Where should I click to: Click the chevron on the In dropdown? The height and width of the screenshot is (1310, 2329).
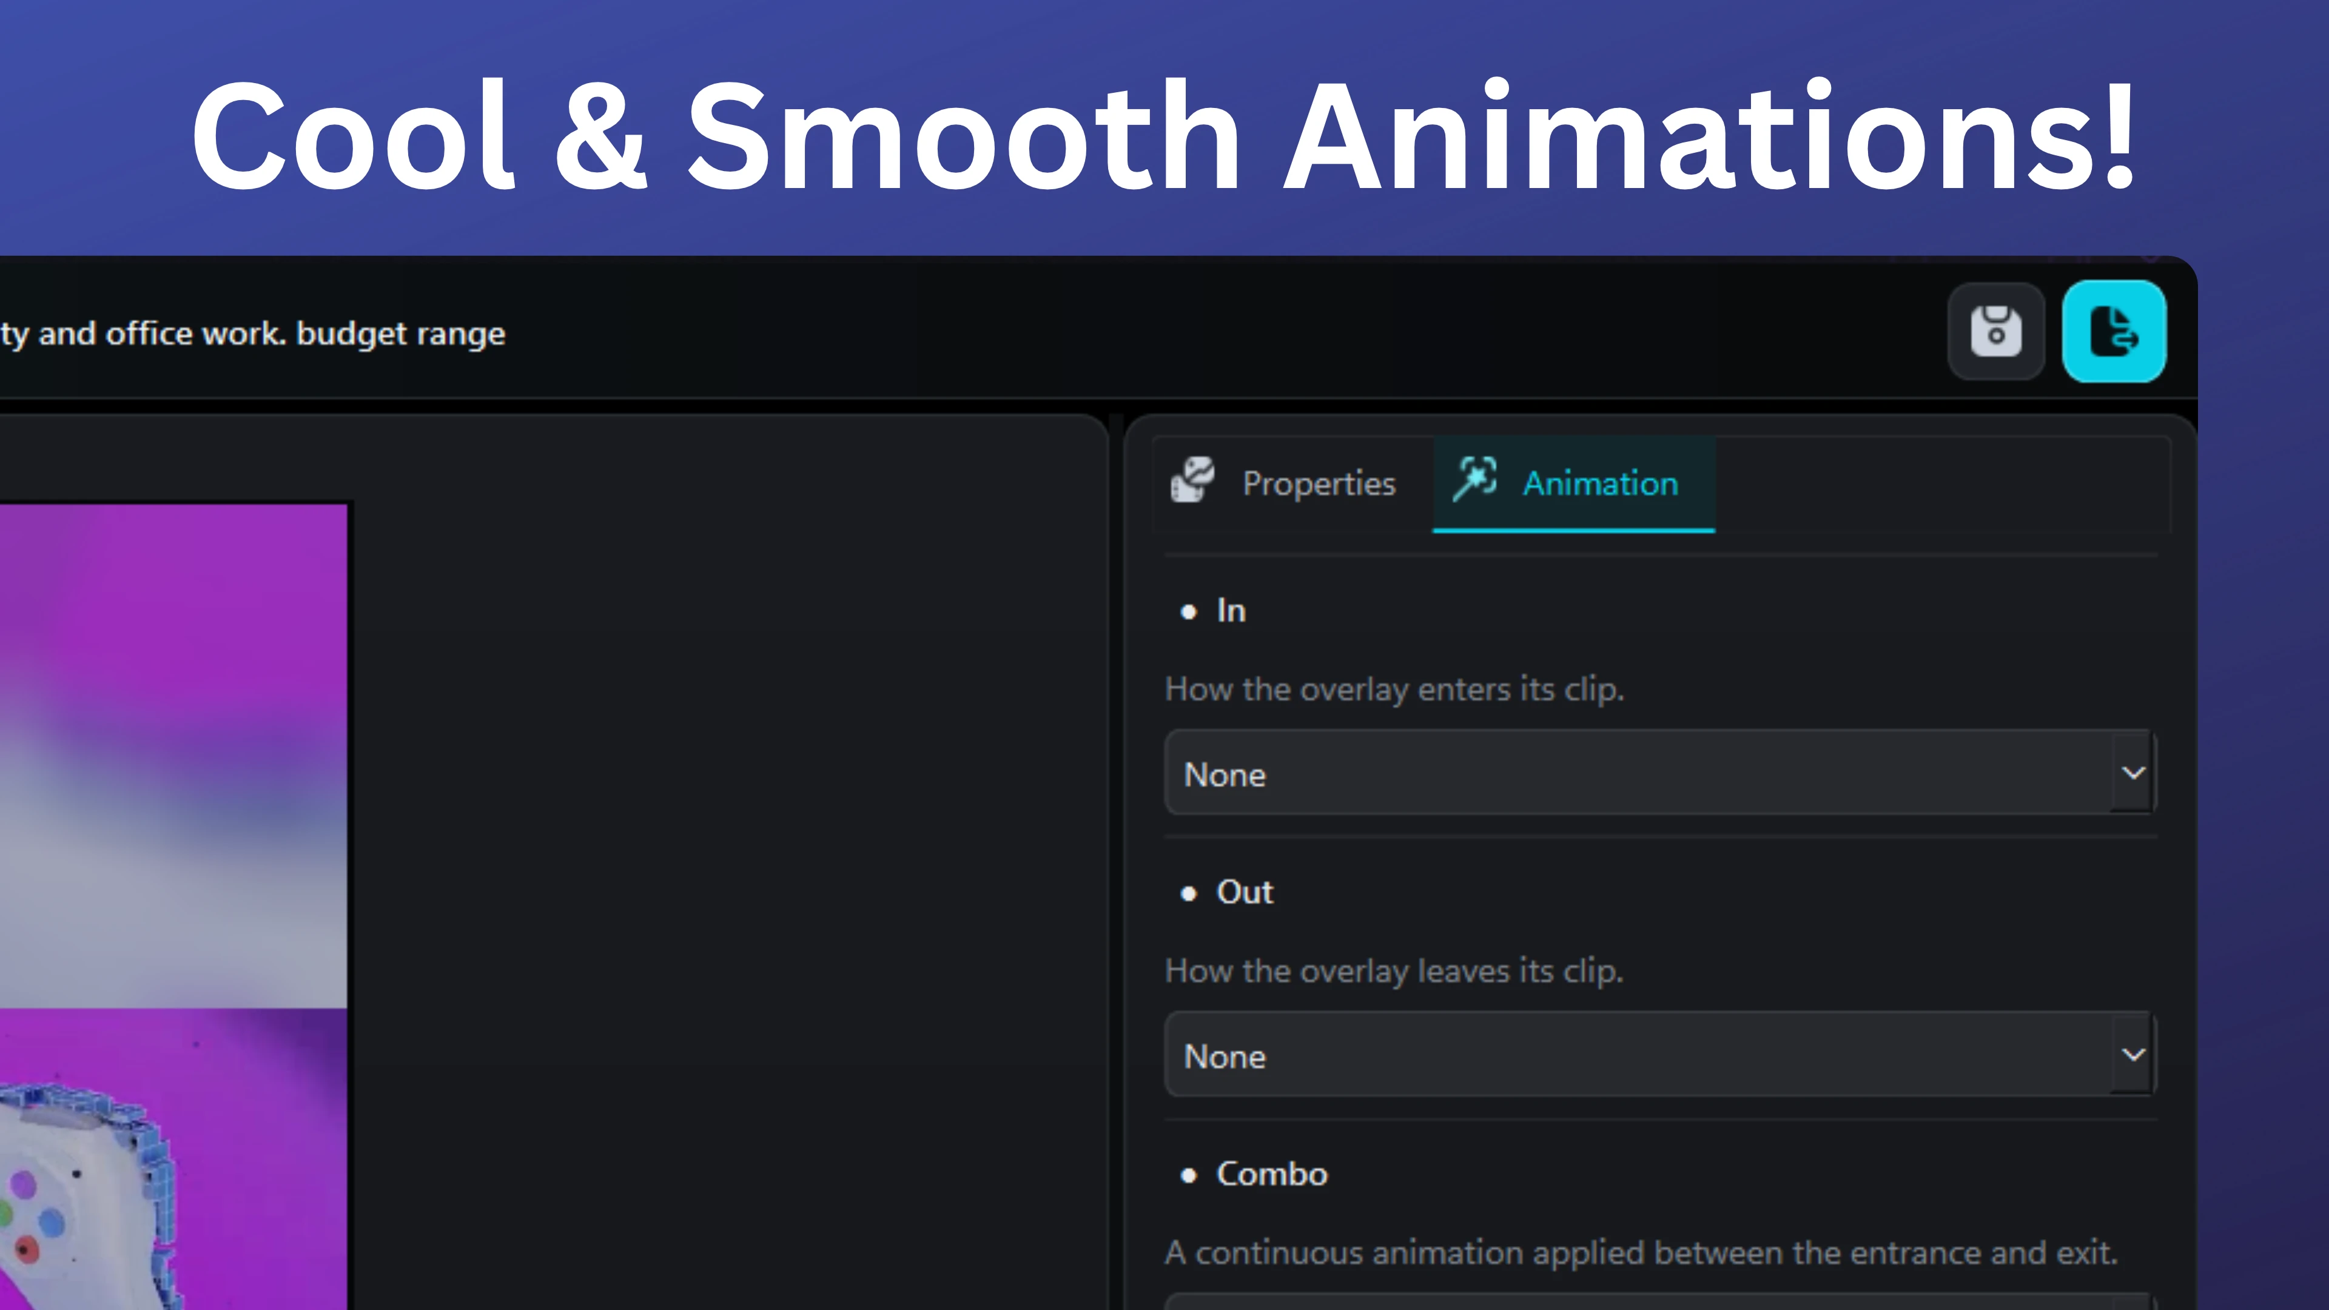click(x=2133, y=773)
